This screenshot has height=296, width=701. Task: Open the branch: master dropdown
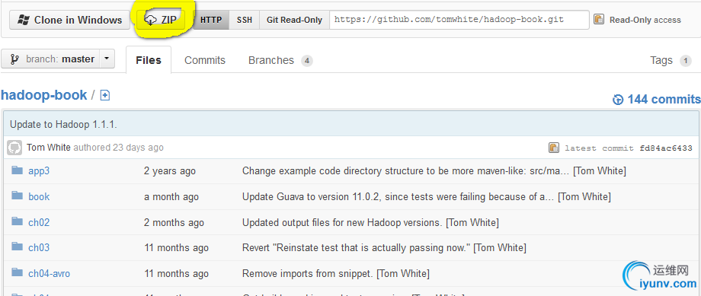(x=58, y=59)
